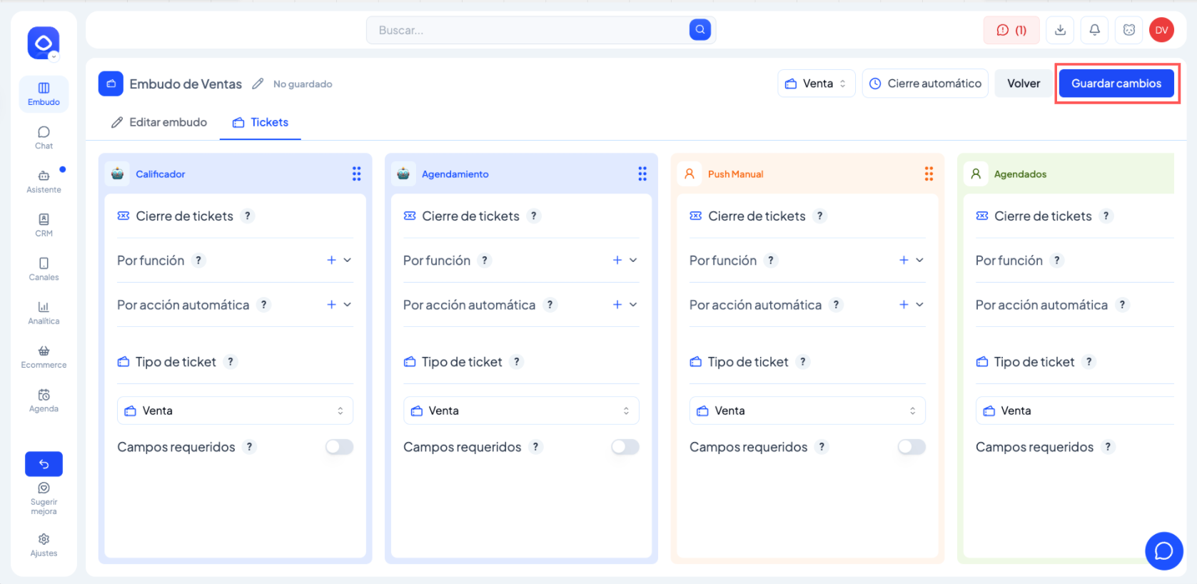Click pencil icon to rename Embudo de Ventas
This screenshot has height=584, width=1197.
258,84
